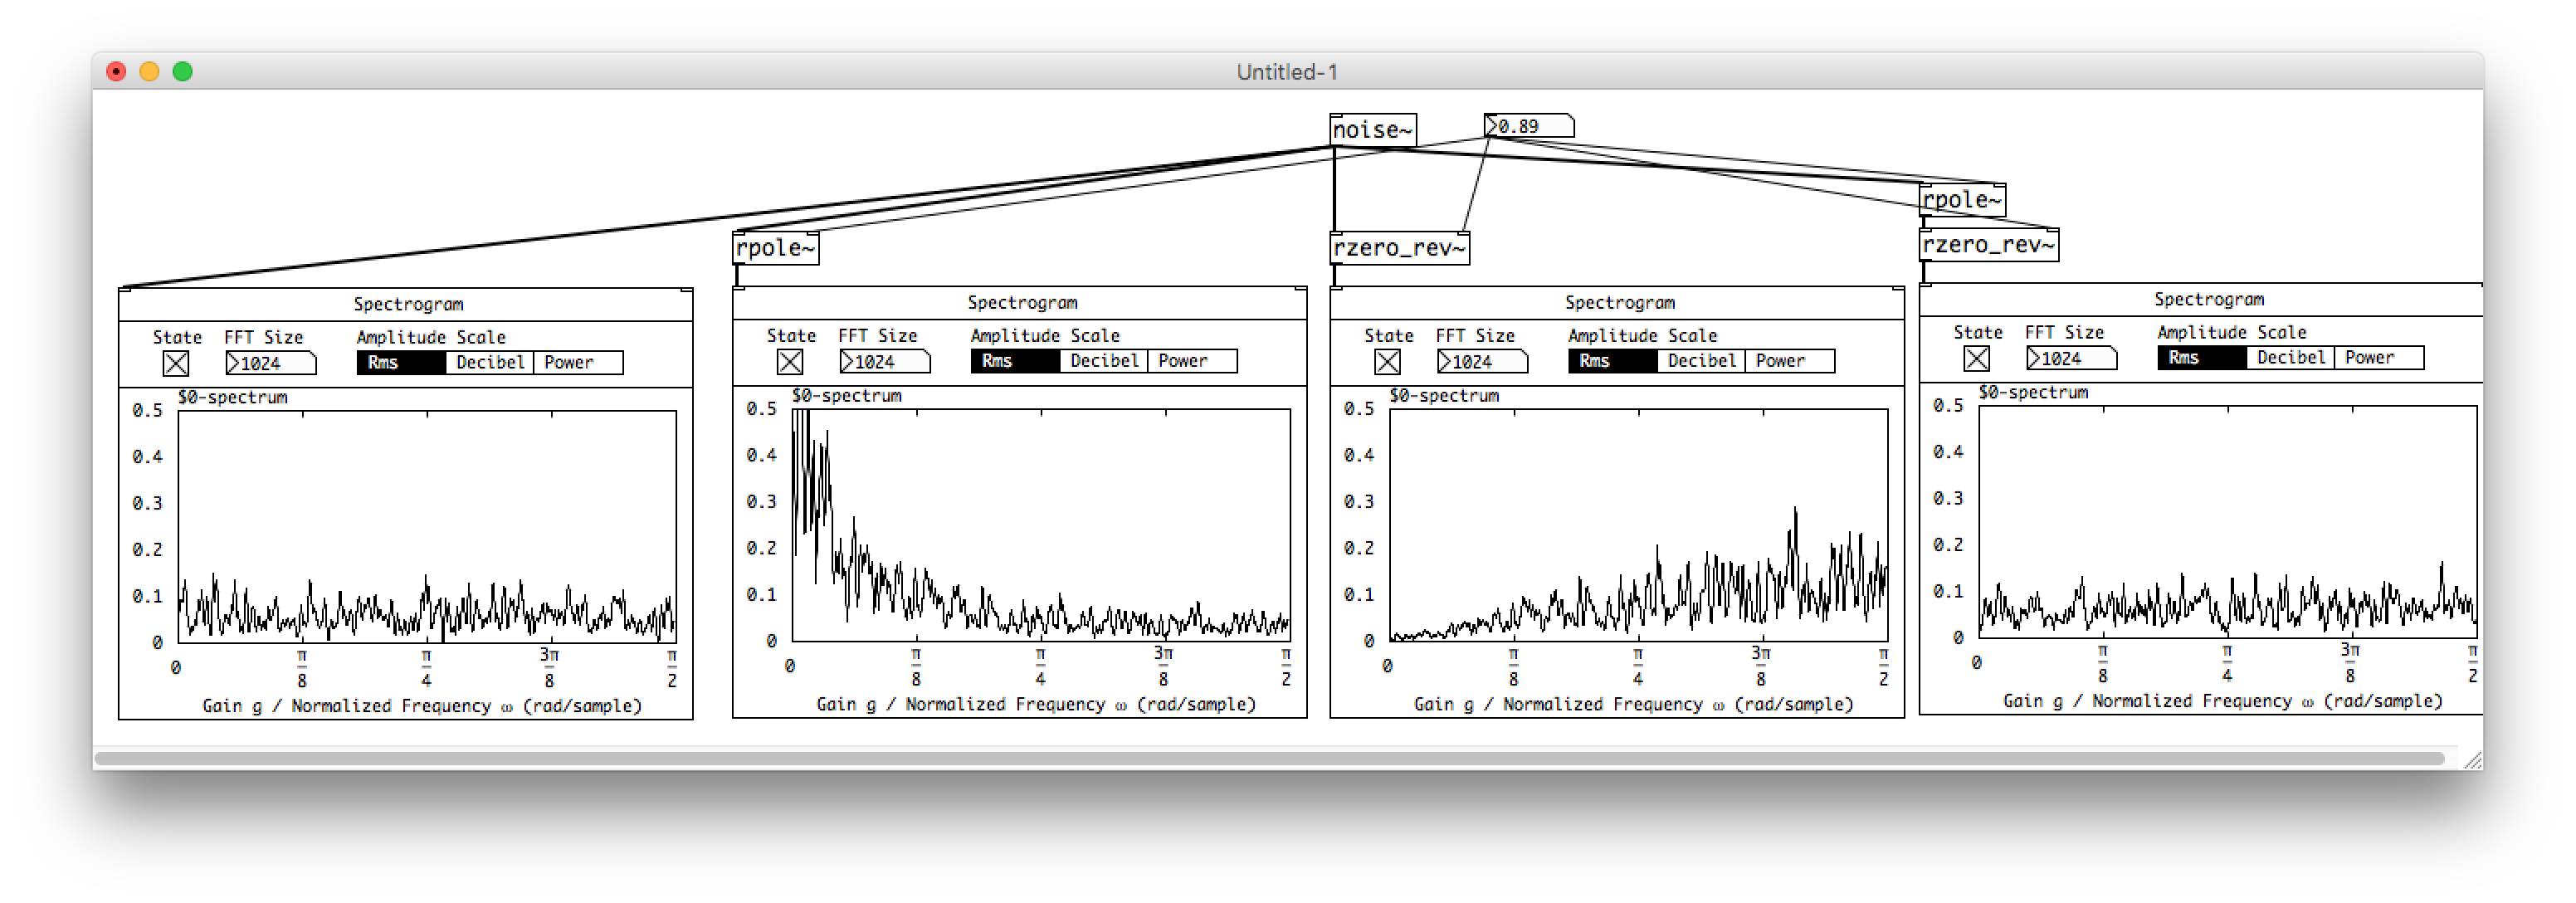Select Decibel scale in the second Spectrogram
Viewport: 2576px width, 903px height.
pyautogui.click(x=1104, y=360)
